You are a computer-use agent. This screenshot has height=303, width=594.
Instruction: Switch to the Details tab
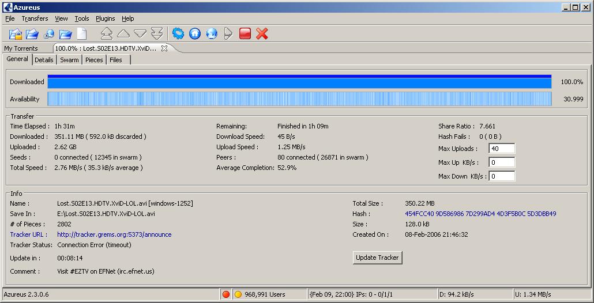click(x=44, y=60)
